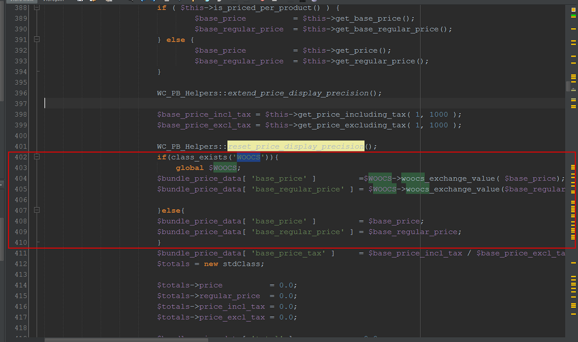Image resolution: width=578 pixels, height=342 pixels.
Task: Click get_price() on line 392
Action: (361, 51)
